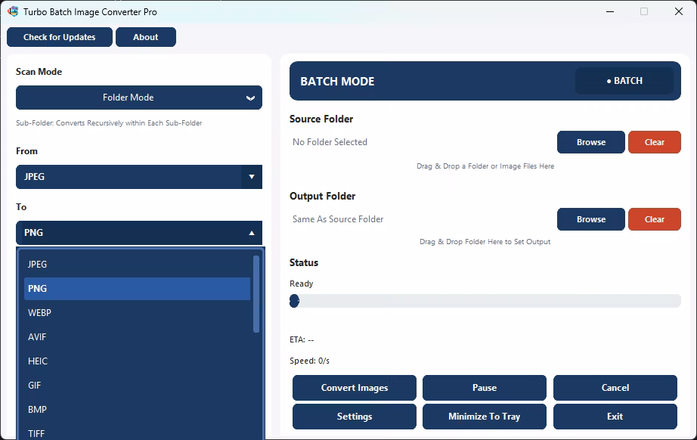Screen dimensions: 697x440
Task: Click the Same As Source Folder field
Action: (x=338, y=219)
